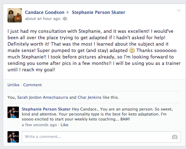
Task: Click the smiley emoticon in the post
Action: 132,50
